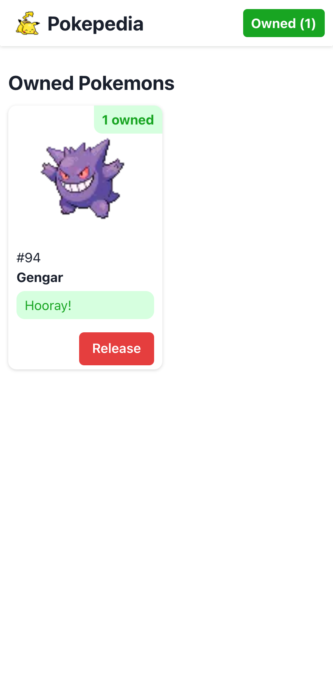
Task: Click the word owned in green badge
Action: (133, 120)
